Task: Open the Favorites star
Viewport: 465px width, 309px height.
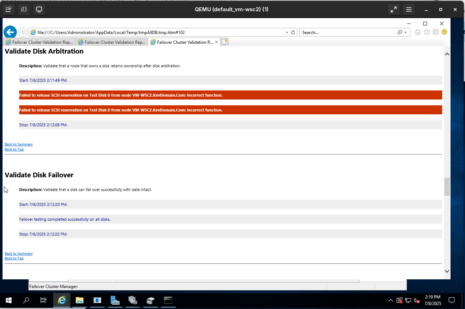Action: click(x=427, y=32)
